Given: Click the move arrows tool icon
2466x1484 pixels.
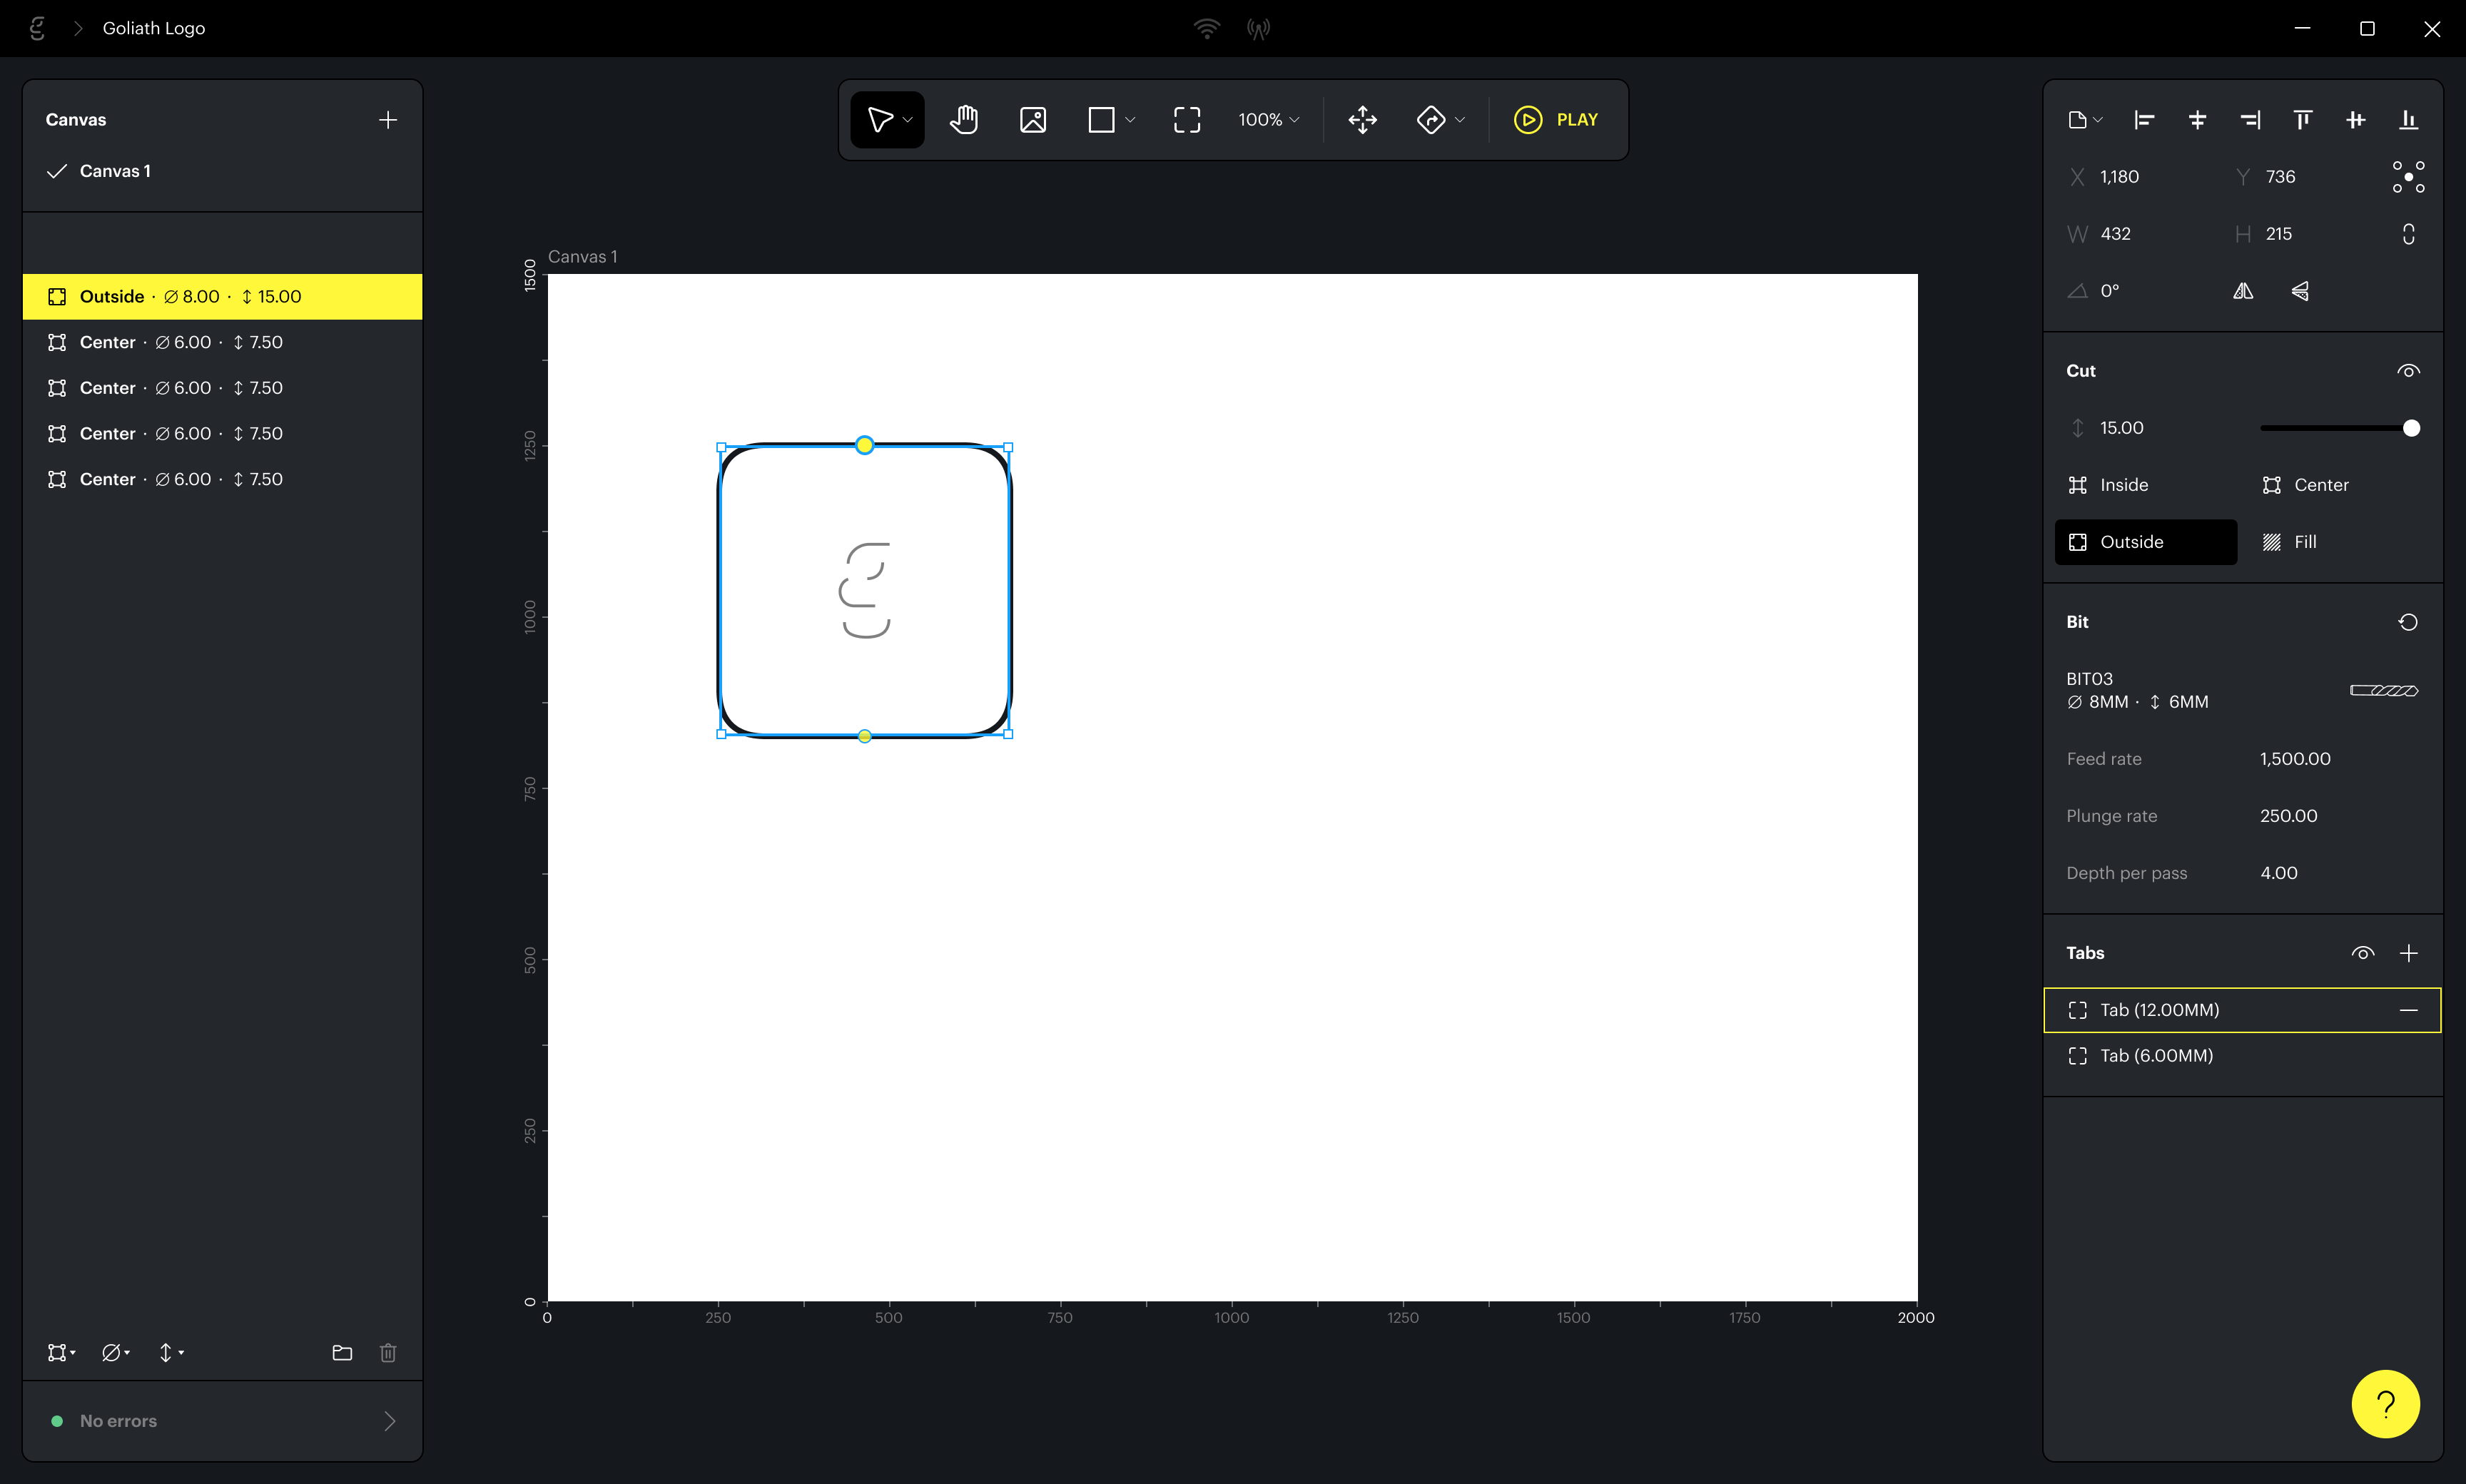Looking at the screenshot, I should point(1362,120).
